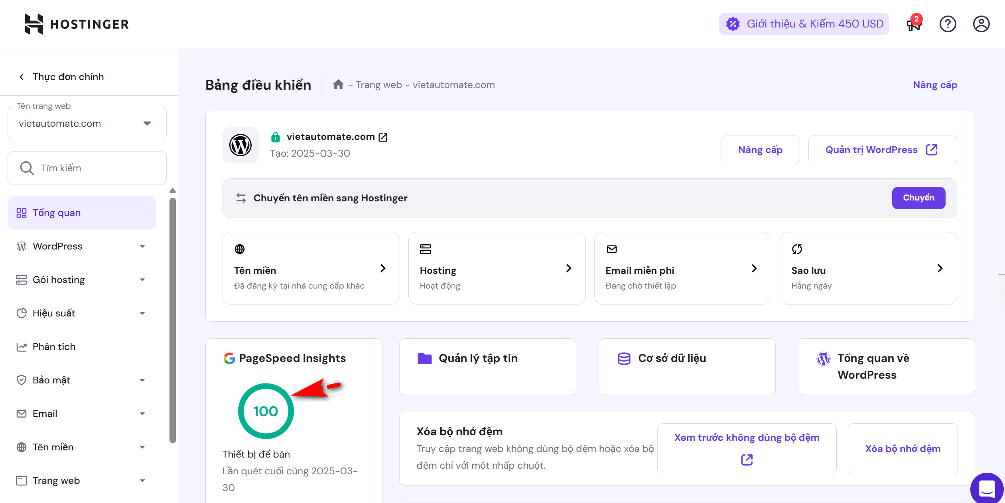The width and height of the screenshot is (1005, 503).
Task: Click the Trang web window icon
Action: (22, 481)
